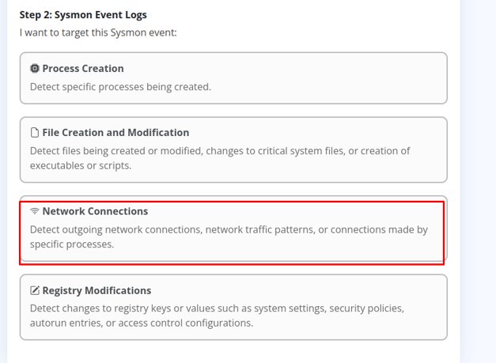The height and width of the screenshot is (363, 496).
Task: Click the Process Creation chip icon
Action: 35,68
